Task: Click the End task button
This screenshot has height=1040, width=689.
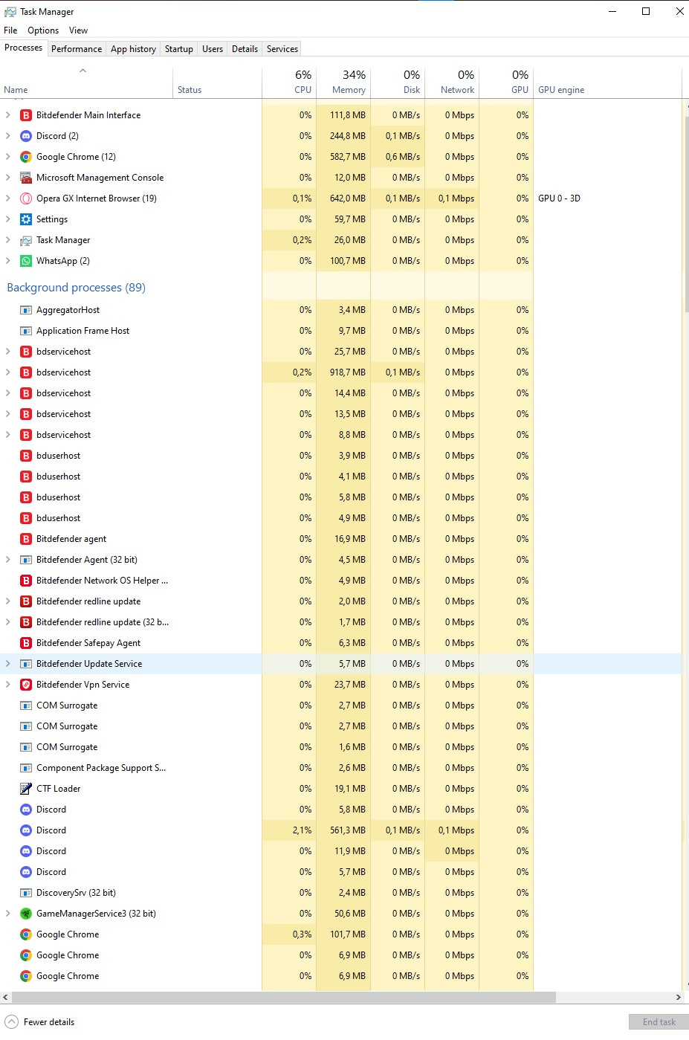Action: (659, 1022)
